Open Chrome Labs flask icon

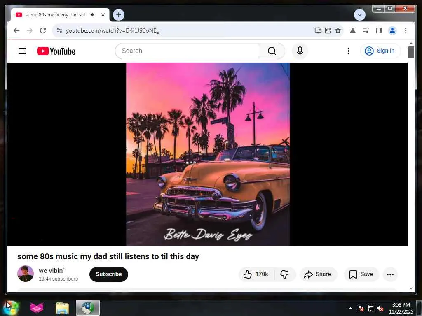click(x=353, y=30)
